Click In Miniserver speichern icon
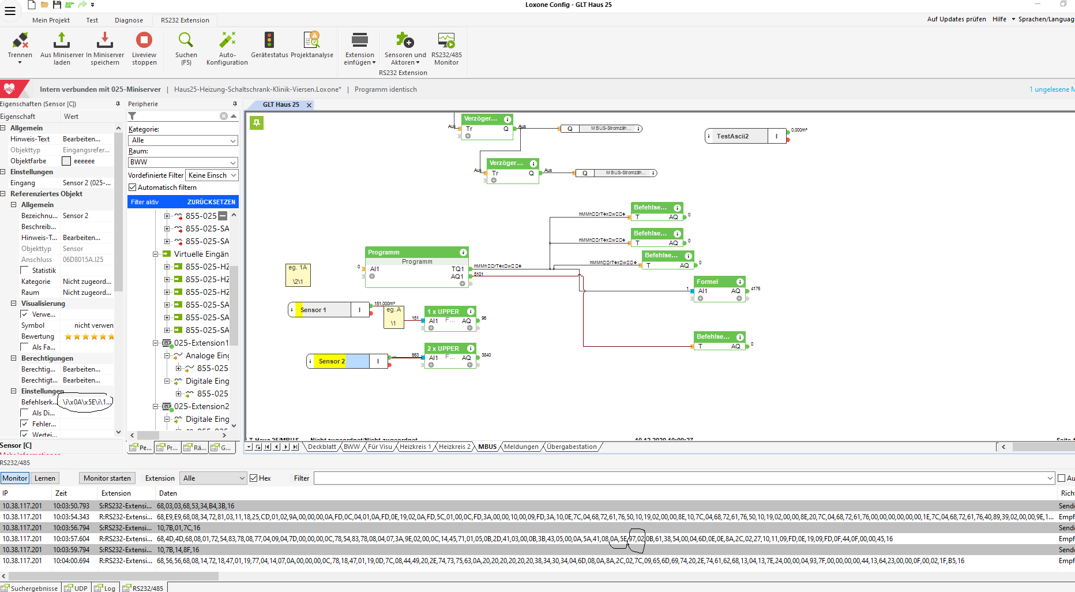The height and width of the screenshot is (592, 1075). click(104, 40)
